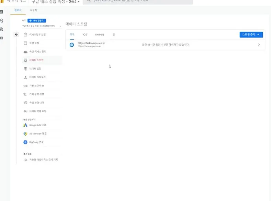The width and height of the screenshot is (271, 201).
Task: Open the Explore icon in left rail
Action: click(x=2, y=21)
